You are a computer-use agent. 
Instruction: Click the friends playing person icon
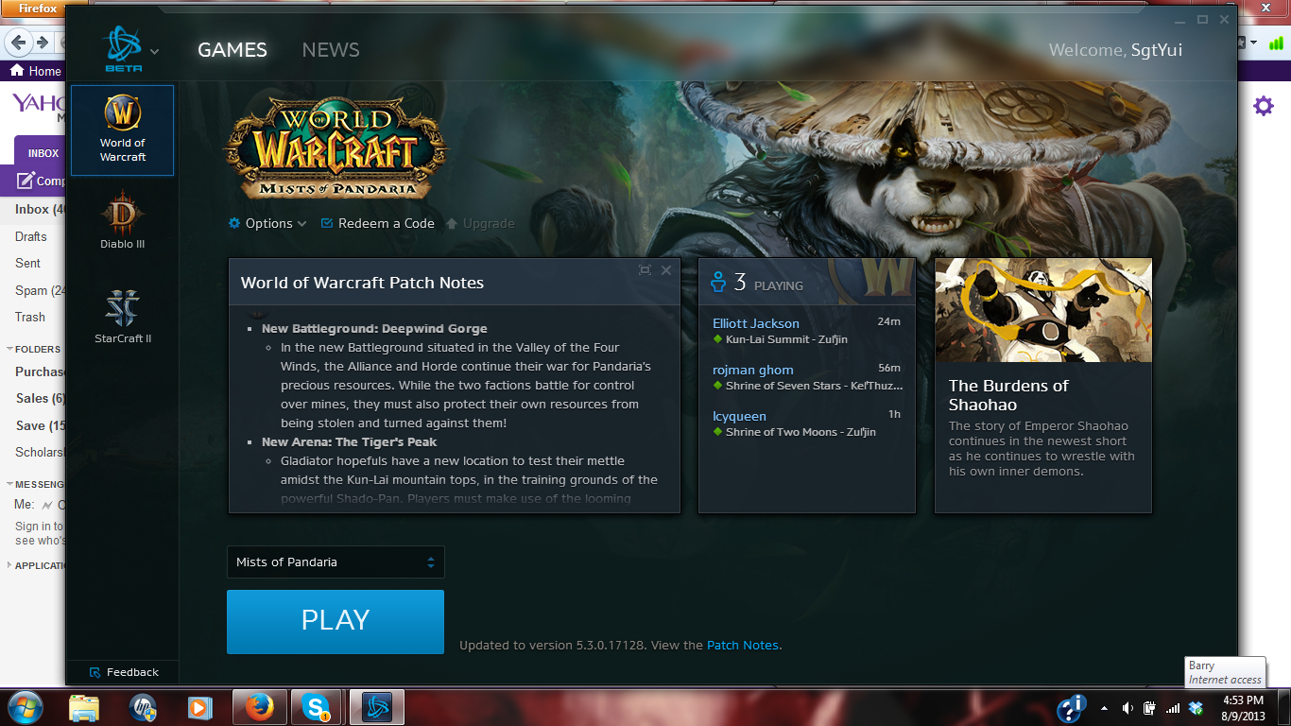pyautogui.click(x=719, y=282)
